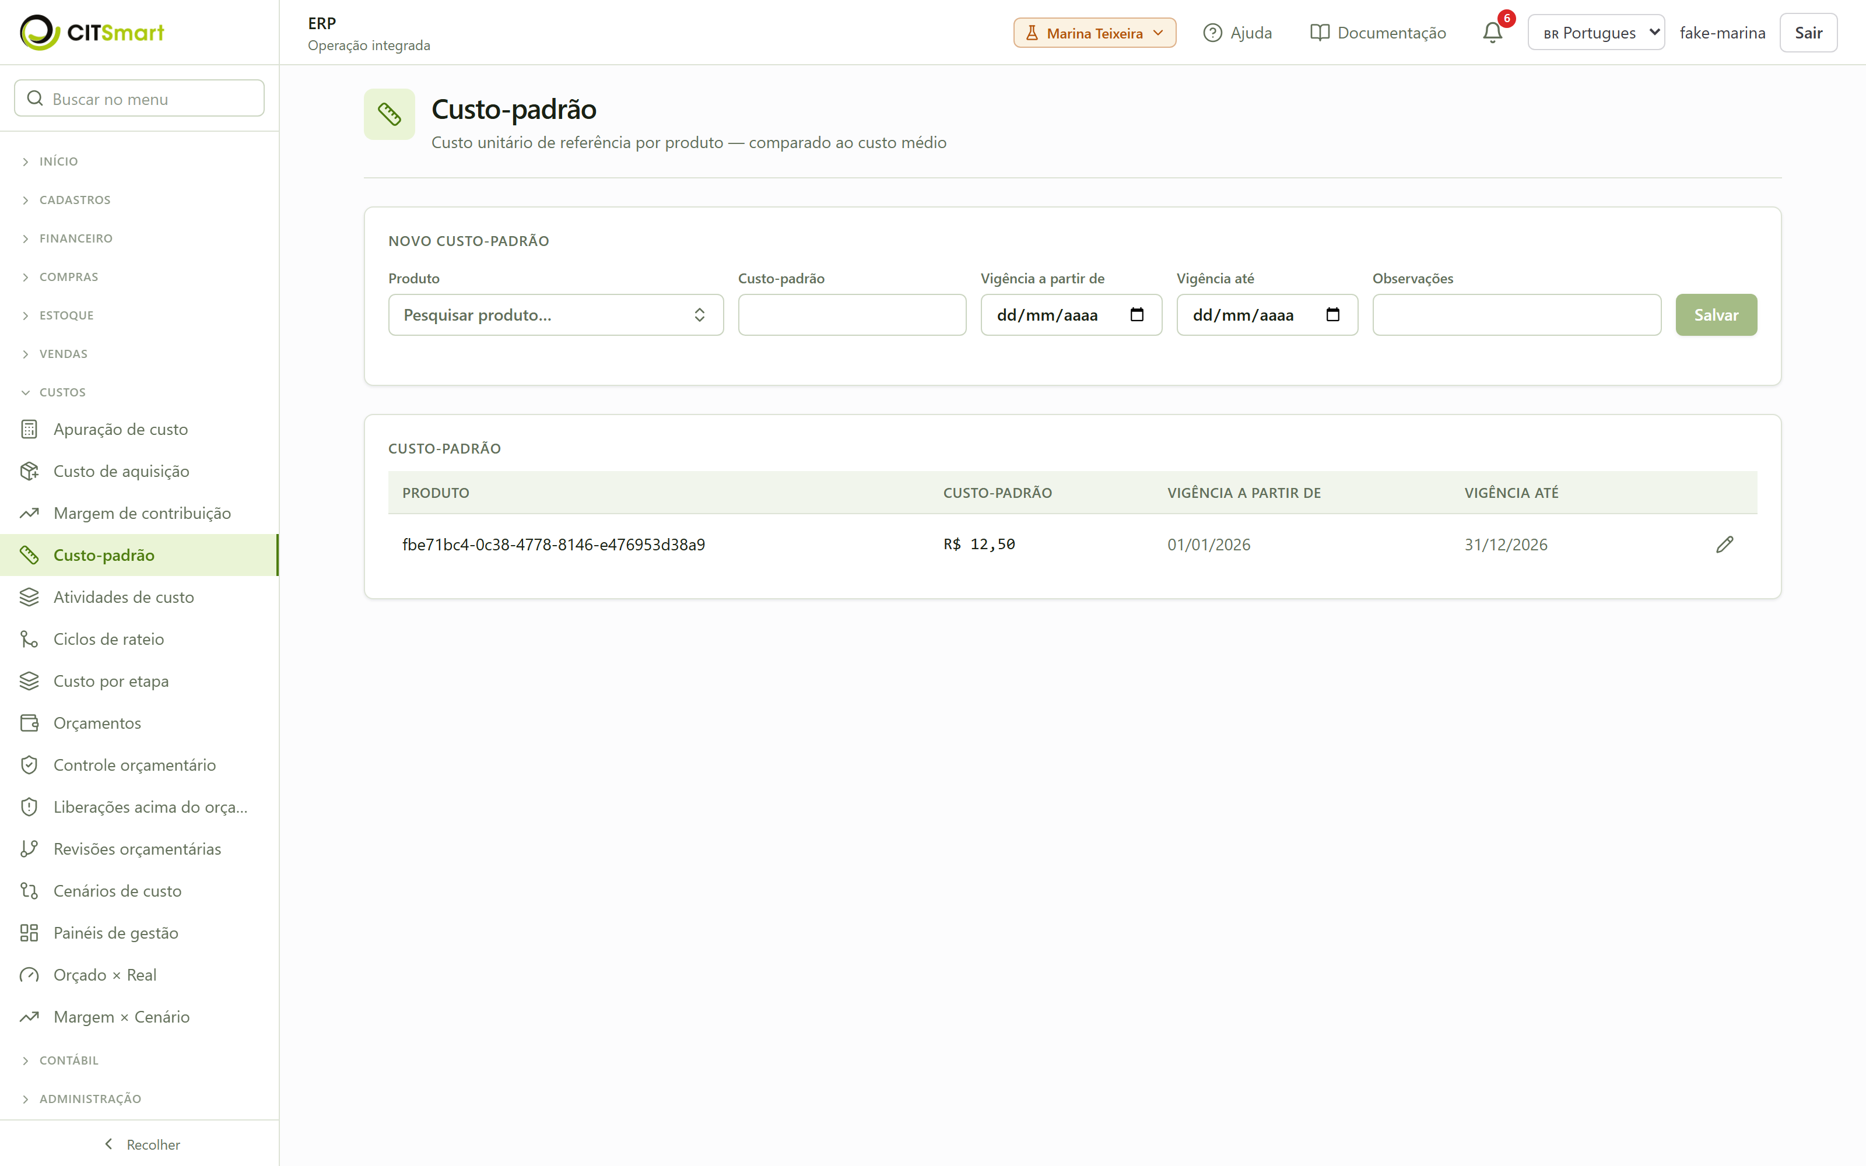Open Orçamentos wallet icon
Screen dimensions: 1866x1166
pyautogui.click(x=29, y=722)
